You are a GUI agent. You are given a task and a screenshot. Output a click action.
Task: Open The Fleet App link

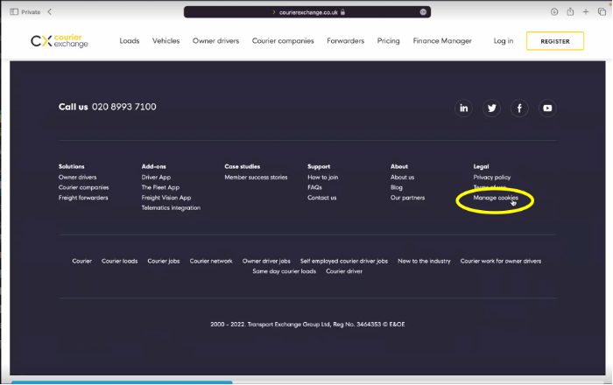160,187
